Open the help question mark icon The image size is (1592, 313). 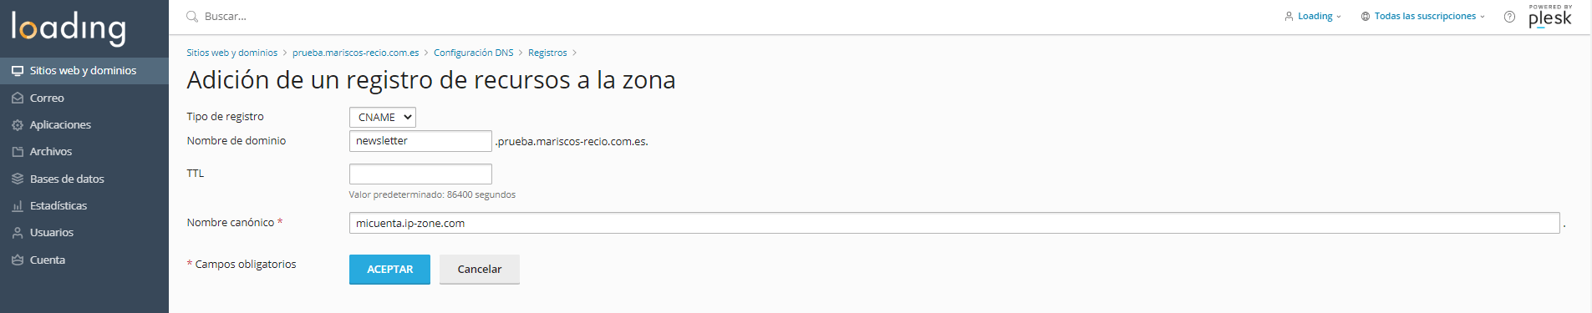[x=1509, y=17]
